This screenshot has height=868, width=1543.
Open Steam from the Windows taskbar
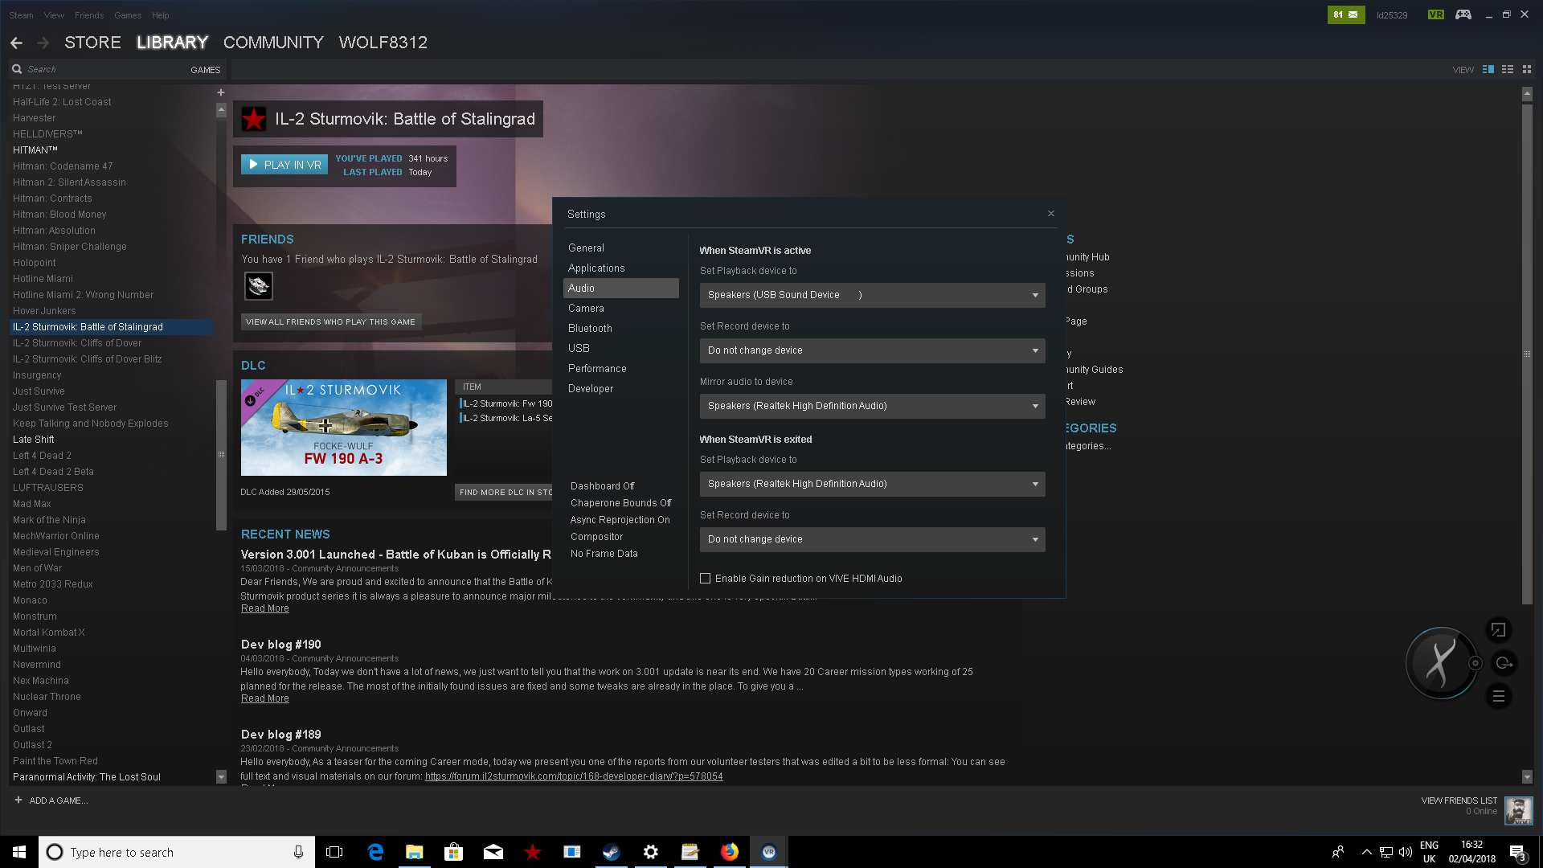click(x=612, y=852)
